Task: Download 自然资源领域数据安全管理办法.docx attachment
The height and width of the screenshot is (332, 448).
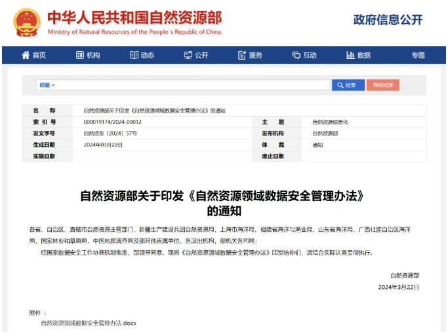Action: tap(88, 323)
